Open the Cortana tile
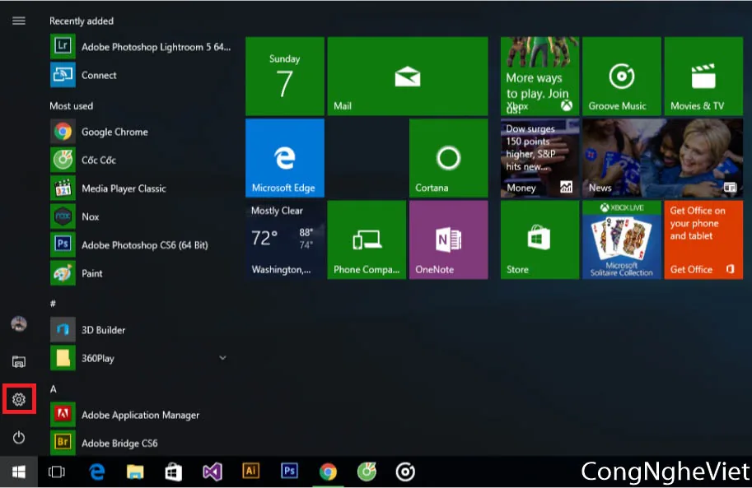 click(448, 158)
